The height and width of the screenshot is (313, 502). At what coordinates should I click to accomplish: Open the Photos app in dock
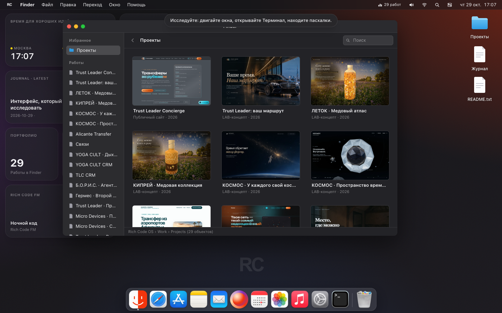[x=280, y=299]
